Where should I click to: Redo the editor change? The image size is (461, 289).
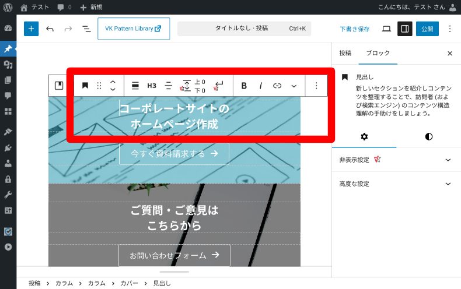click(68, 29)
